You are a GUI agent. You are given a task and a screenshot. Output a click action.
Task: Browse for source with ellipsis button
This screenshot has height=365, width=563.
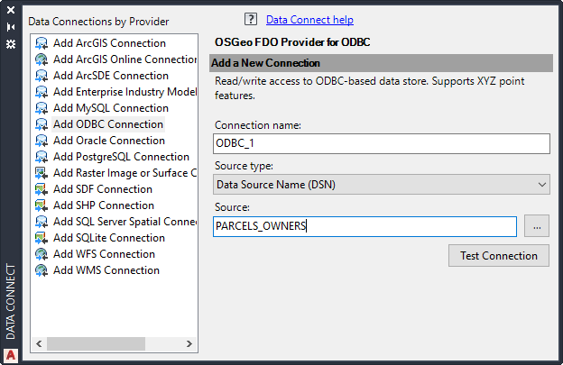[536, 226]
